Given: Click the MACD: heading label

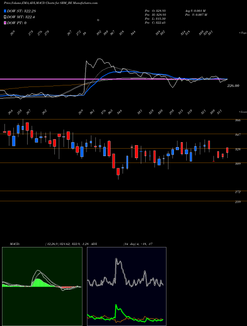Looking at the screenshot, I should [x=15, y=244].
